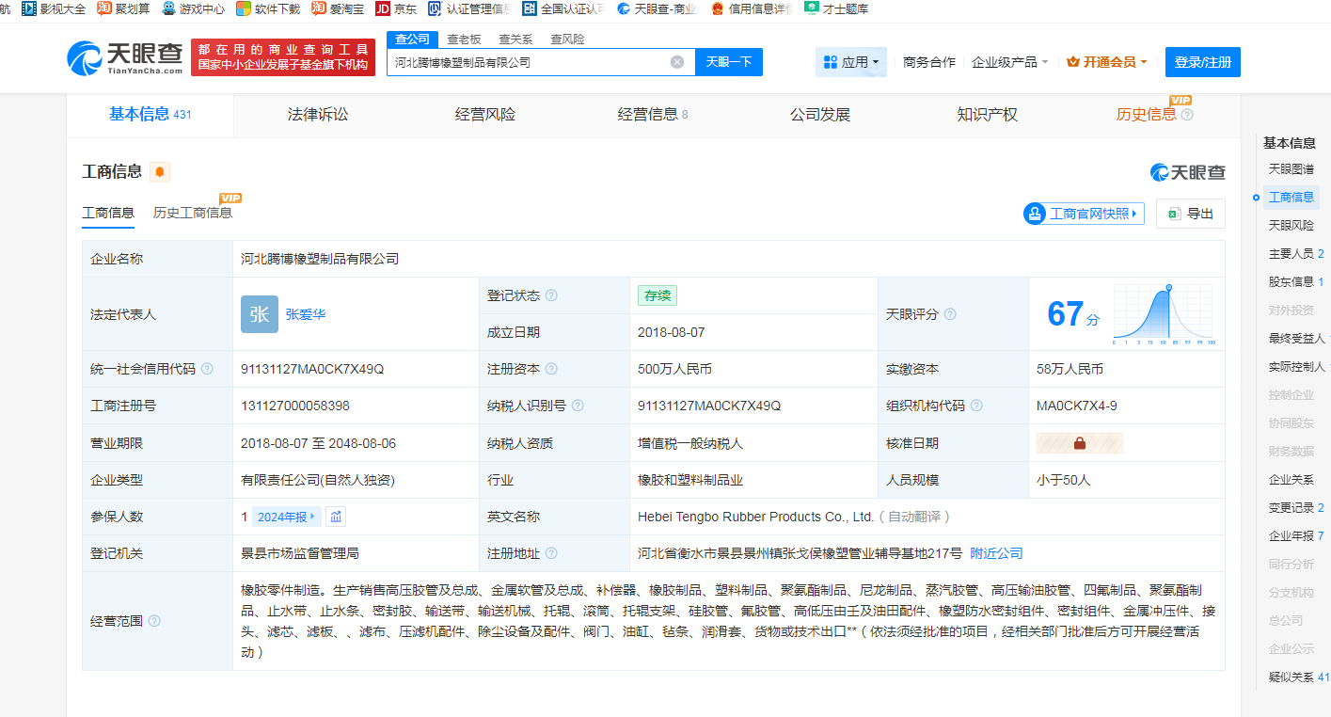This screenshot has width=1331, height=717.
Task: Open the 历史工商信息 sub-tab
Action: [x=193, y=213]
